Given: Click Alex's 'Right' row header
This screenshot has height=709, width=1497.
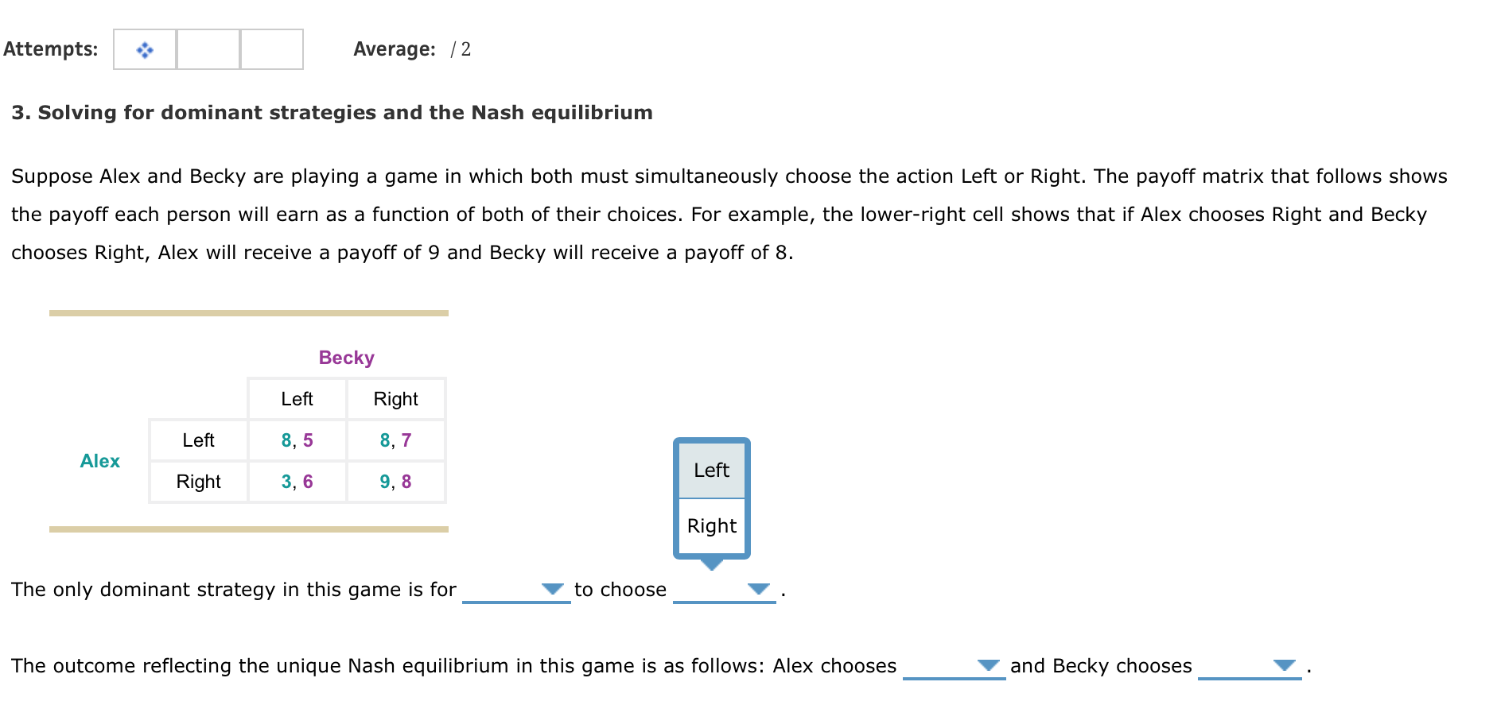Looking at the screenshot, I should 199,482.
